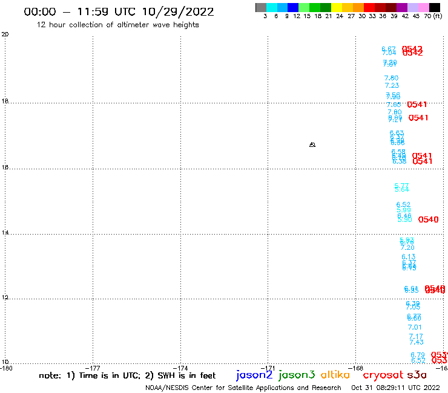Select the dark red s3a legend label
Screen dimensions: 448x393
(x=417, y=375)
